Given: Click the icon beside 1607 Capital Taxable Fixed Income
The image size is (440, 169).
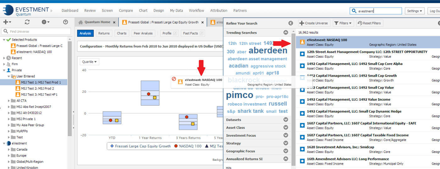Looking at the screenshot, I should [x=302, y=138].
